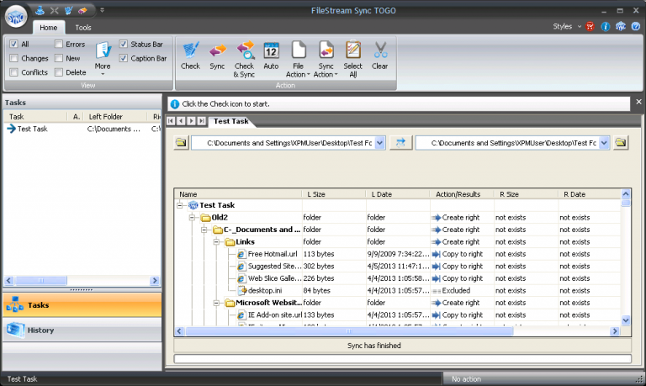Select Test Task row in Tasks list

pyautogui.click(x=82, y=129)
